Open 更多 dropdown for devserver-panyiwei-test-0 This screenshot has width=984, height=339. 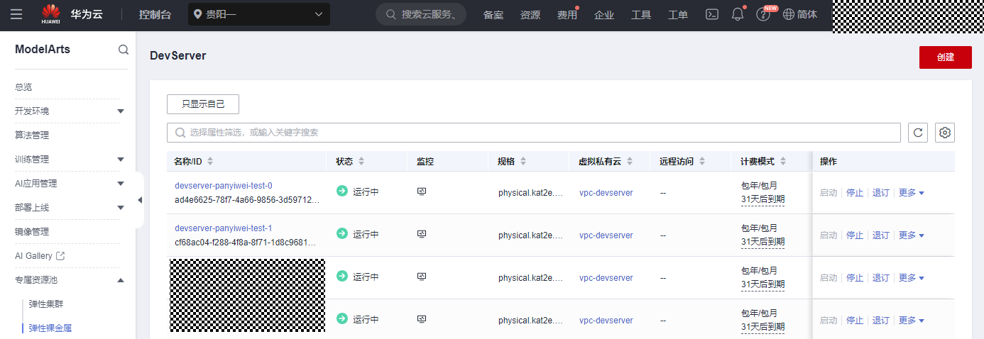coord(912,193)
